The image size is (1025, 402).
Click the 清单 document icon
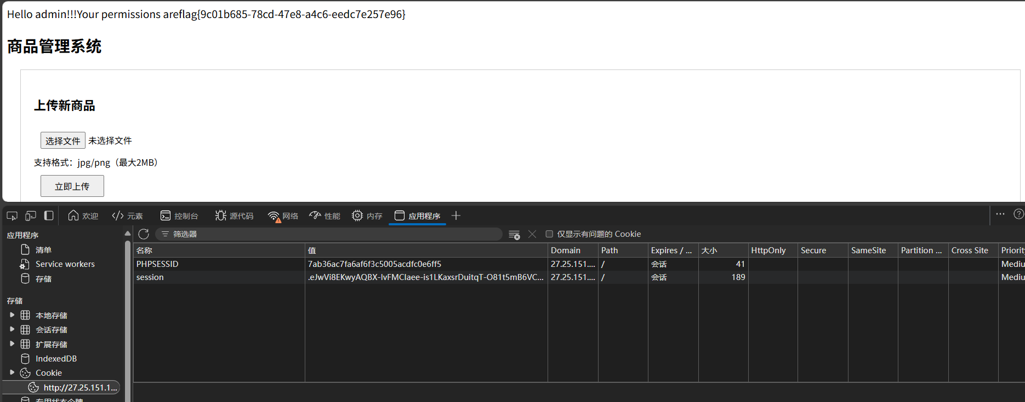(25, 249)
